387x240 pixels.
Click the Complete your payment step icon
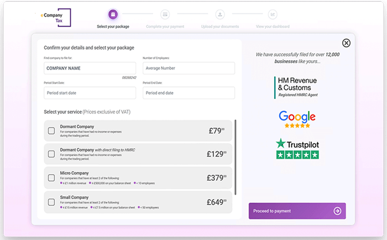[x=165, y=14]
